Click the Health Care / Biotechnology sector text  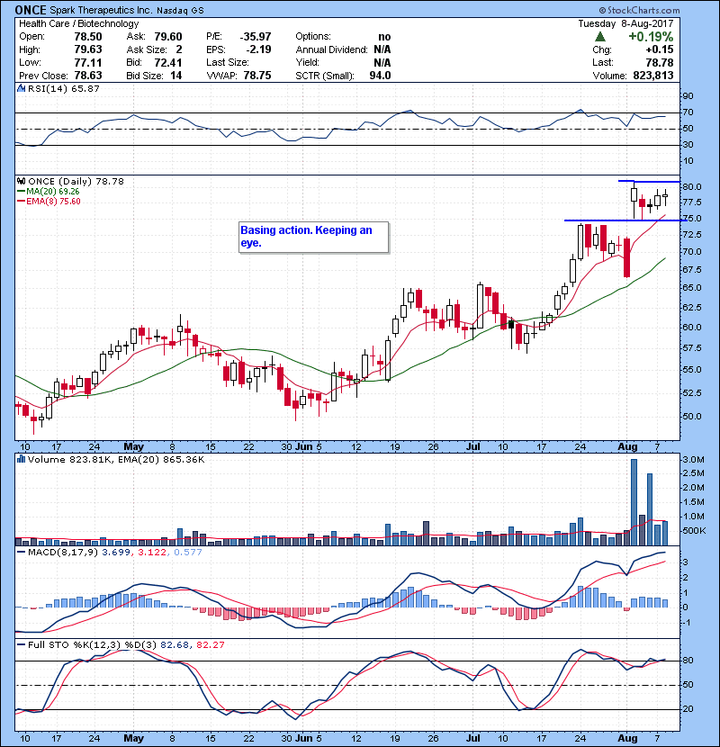[x=78, y=23]
